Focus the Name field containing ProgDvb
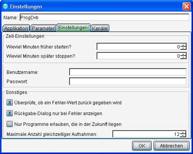 [104, 17]
